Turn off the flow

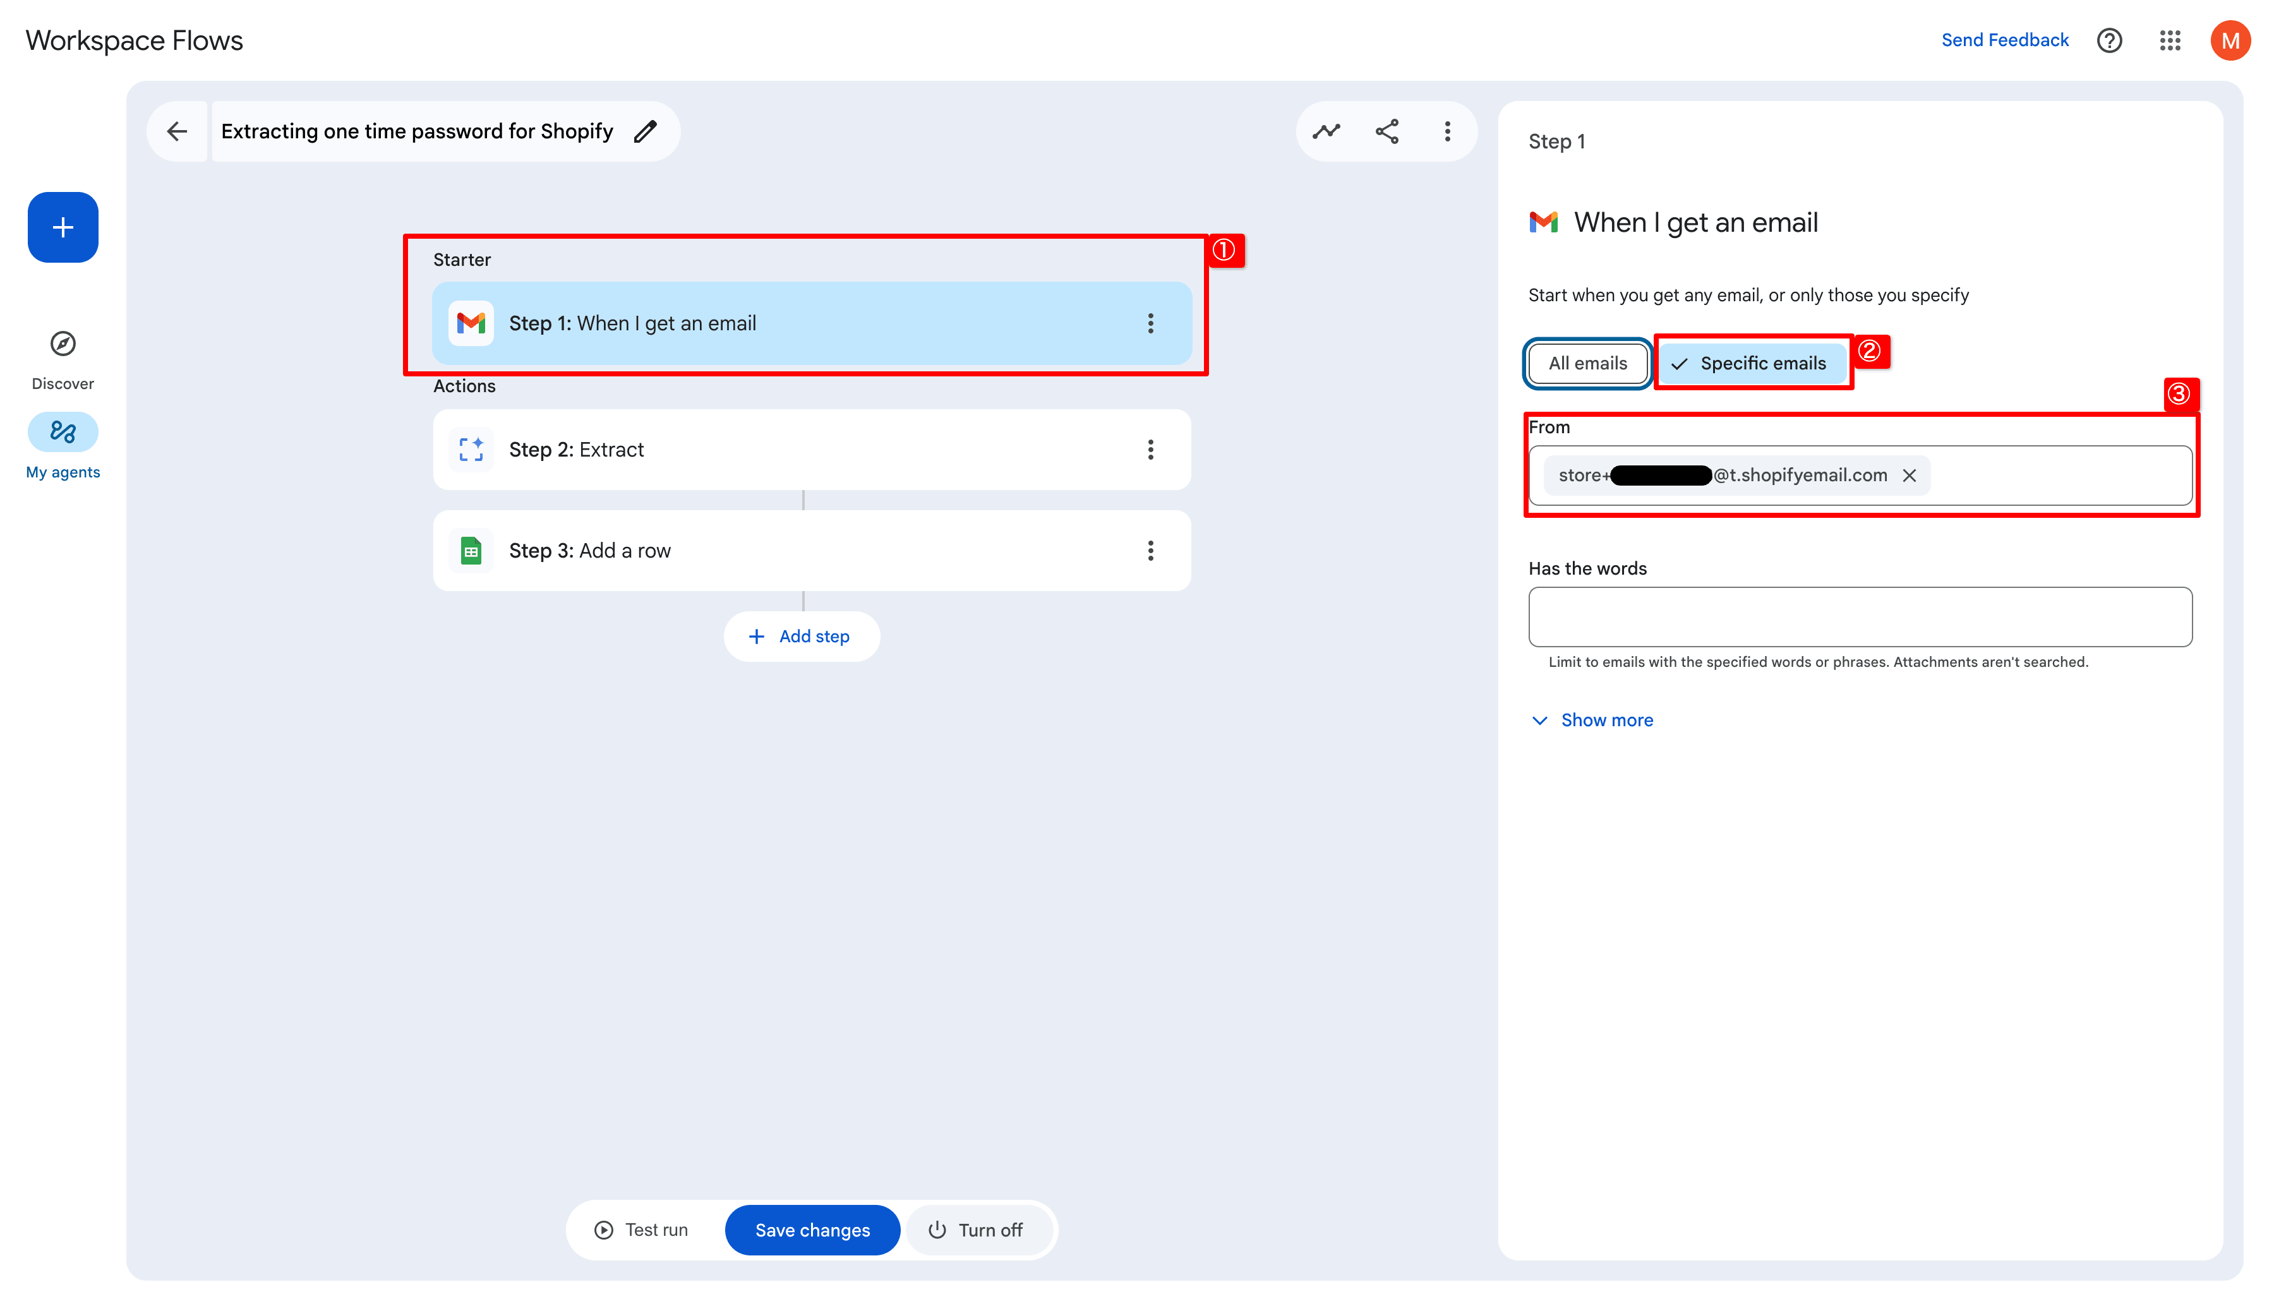coord(977,1230)
